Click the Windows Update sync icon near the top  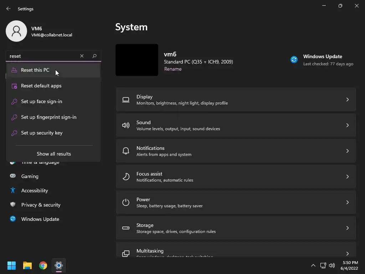click(294, 60)
